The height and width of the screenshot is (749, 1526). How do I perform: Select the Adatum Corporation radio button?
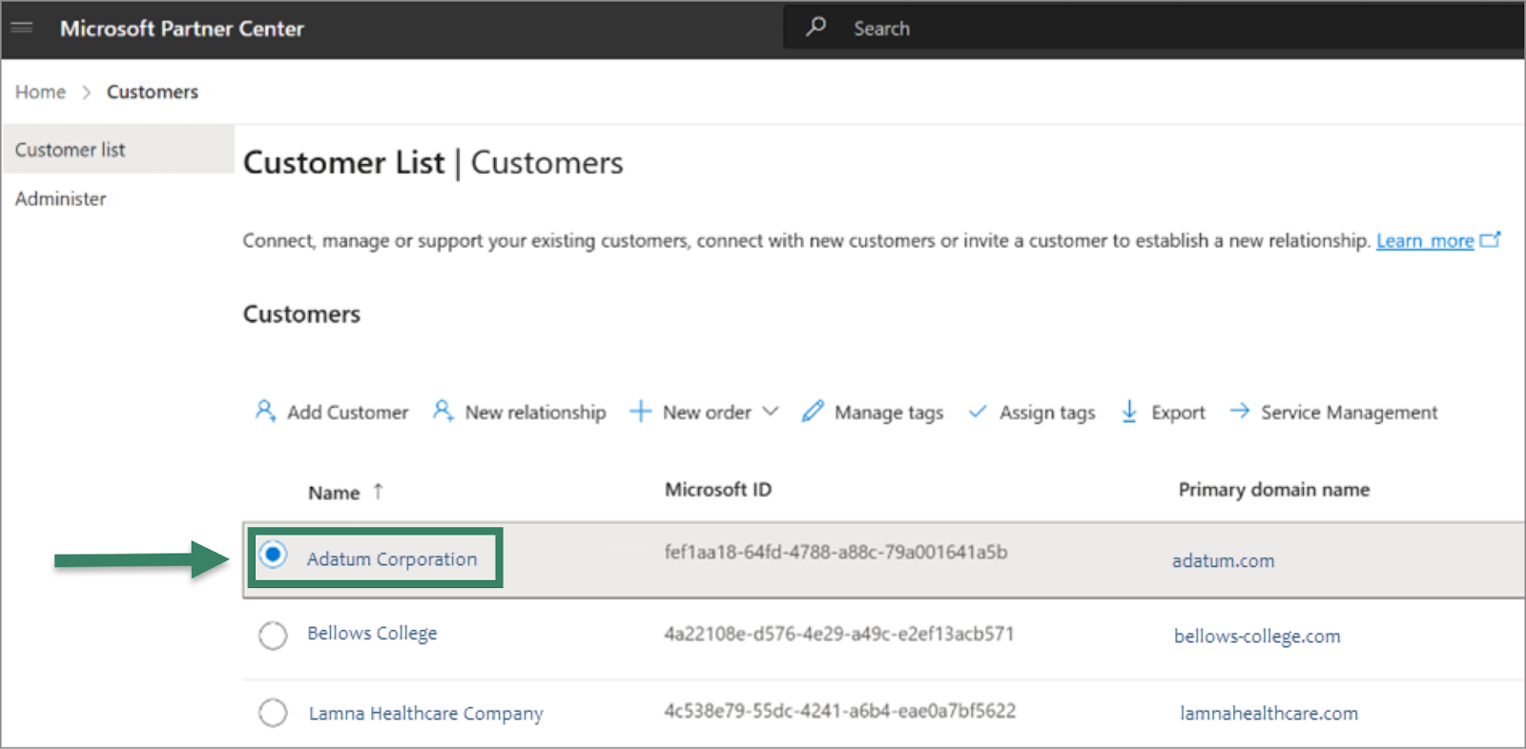(273, 555)
